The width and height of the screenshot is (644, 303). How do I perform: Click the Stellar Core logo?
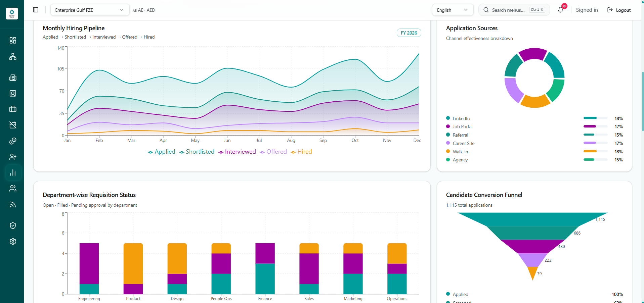[12, 13]
